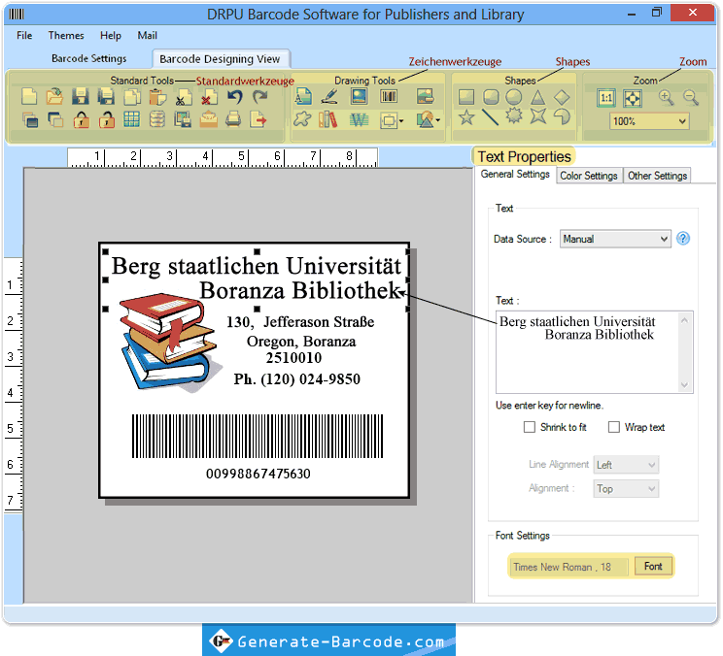Image resolution: width=723 pixels, height=656 pixels.
Task: Open the File menu
Action: [24, 36]
